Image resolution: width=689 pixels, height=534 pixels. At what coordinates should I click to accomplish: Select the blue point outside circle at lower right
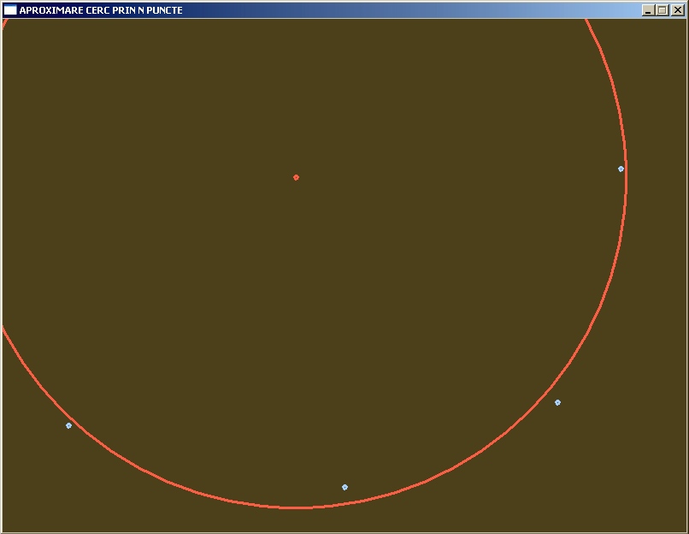tap(557, 402)
